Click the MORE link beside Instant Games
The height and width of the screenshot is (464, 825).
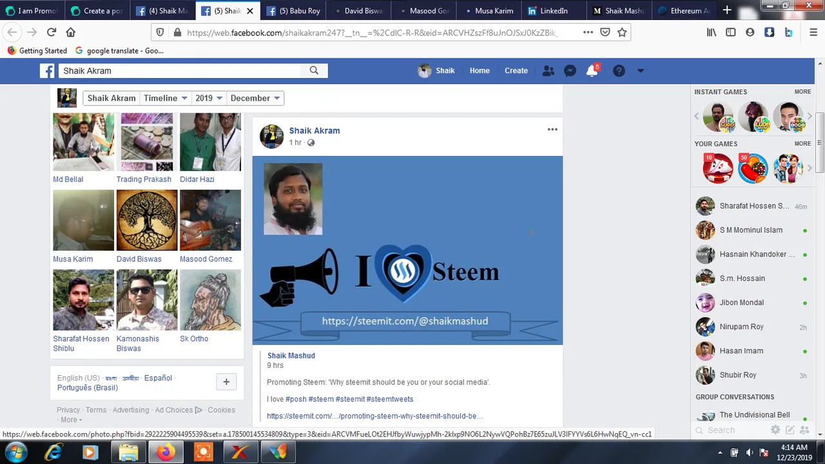pyautogui.click(x=802, y=92)
